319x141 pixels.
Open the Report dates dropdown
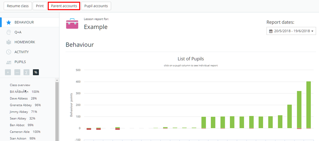291,31
